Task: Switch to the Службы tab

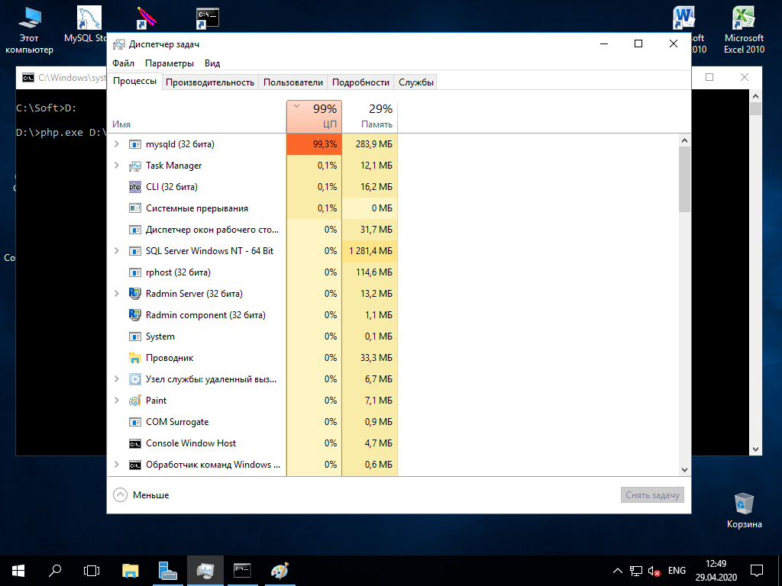Action: (416, 82)
